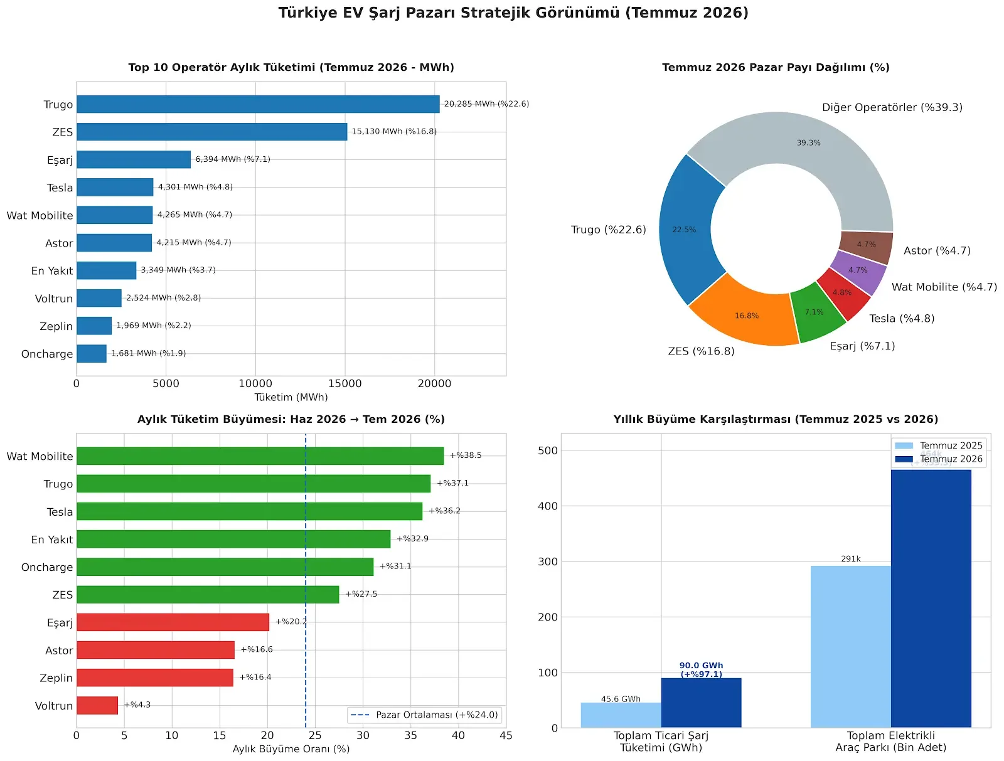This screenshot has width=1004, height=761.
Task: Click the '3,349 MWh (%3.7)' value label
Action: pos(178,270)
